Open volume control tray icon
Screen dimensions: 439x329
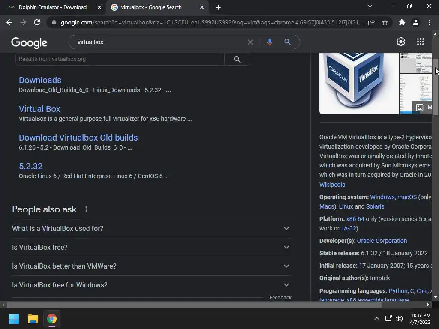399,319
